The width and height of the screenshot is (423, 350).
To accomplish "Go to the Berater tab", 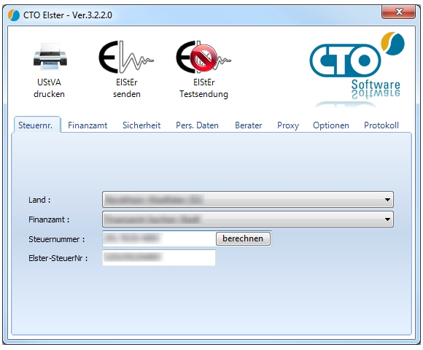I will pyautogui.click(x=248, y=125).
